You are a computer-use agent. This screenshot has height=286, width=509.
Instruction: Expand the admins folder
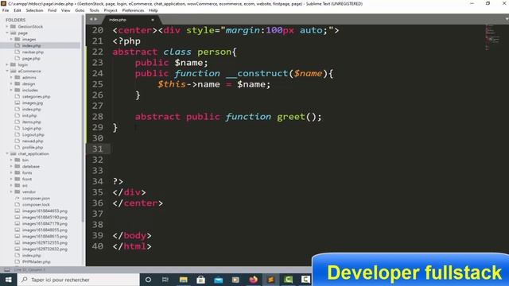[11, 78]
